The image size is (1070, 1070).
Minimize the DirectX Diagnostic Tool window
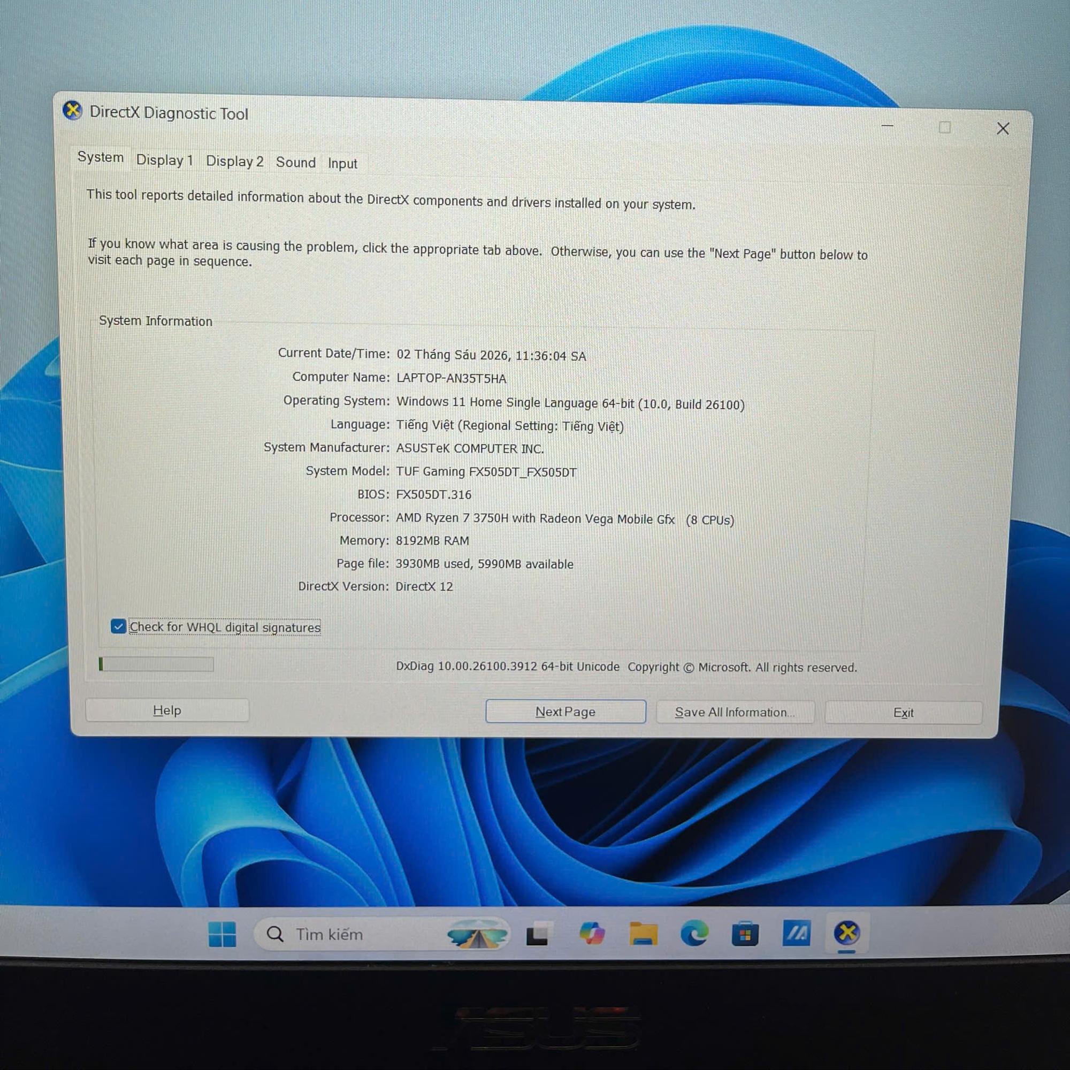(x=887, y=126)
